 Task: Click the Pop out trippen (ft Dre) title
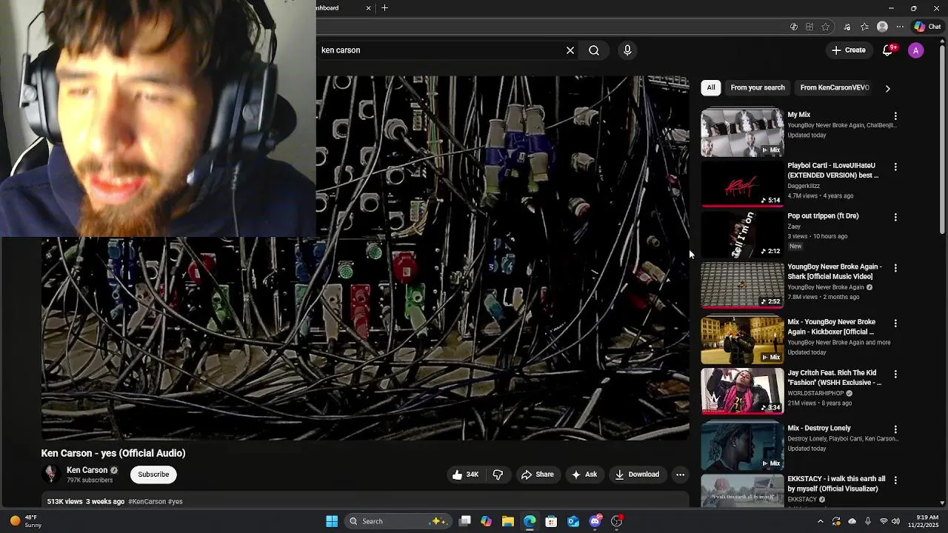823,216
